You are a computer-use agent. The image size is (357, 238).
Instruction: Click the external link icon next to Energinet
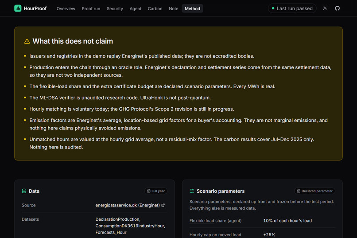tap(163, 205)
